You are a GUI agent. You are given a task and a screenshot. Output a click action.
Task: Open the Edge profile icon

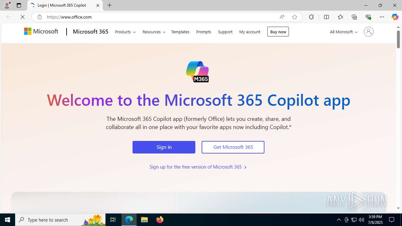(7, 5)
